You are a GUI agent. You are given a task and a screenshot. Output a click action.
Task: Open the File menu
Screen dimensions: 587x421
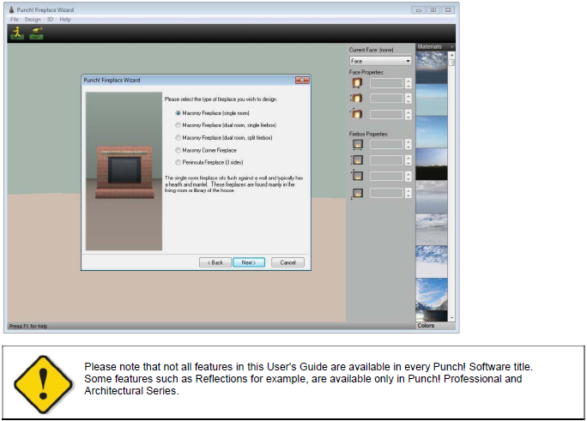click(x=15, y=20)
